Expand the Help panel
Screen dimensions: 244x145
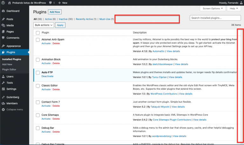click(234, 8)
